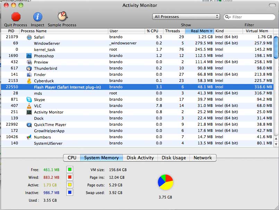Image resolution: width=279 pixels, height=210 pixels.
Task: Click the Page ins 12.04 GB value
Action: [x=117, y=177]
